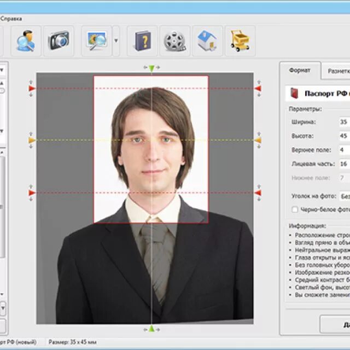The height and width of the screenshot is (350, 350).
Task: Edit the Лицевая часть value field
Action: [x=345, y=164]
